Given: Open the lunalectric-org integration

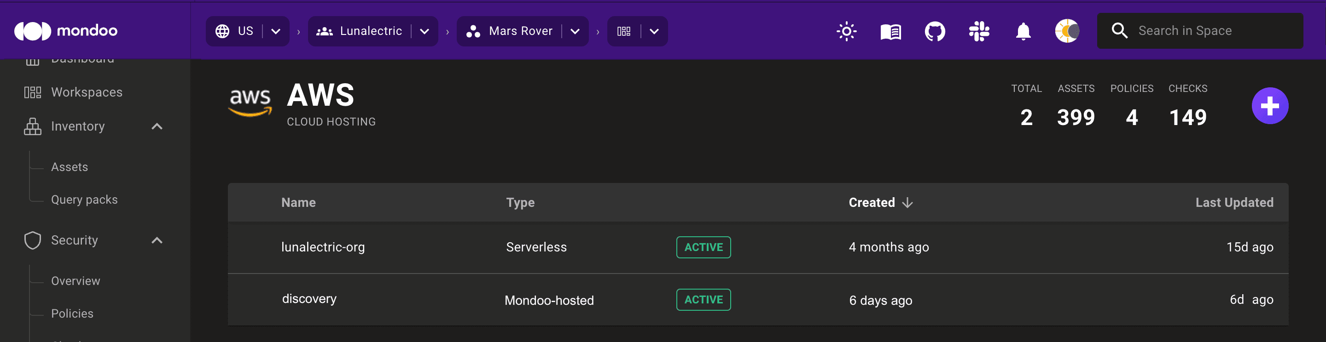Looking at the screenshot, I should (323, 247).
